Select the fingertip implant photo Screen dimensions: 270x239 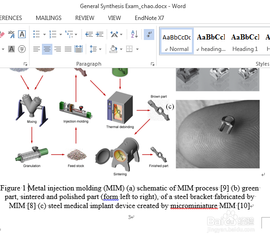218,134
